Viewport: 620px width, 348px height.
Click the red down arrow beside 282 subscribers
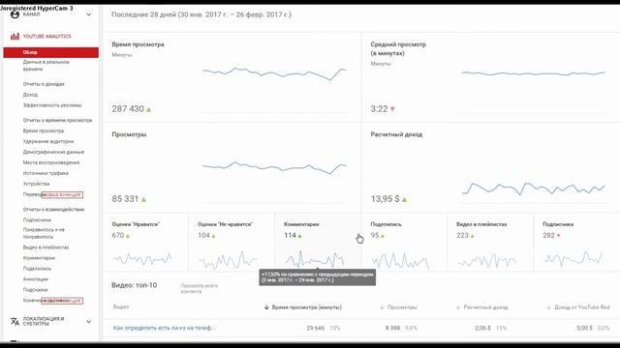pyautogui.click(x=559, y=236)
